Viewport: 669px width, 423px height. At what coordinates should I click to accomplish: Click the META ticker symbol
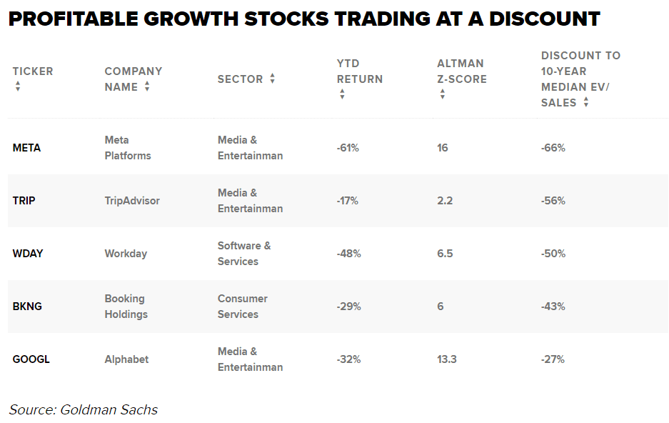pos(26,148)
